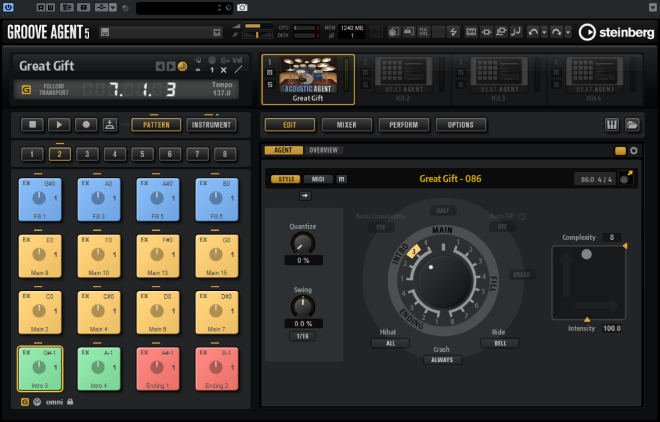Click the drum style select icon beside 86.0
This screenshot has width=660, height=422.
[626, 178]
